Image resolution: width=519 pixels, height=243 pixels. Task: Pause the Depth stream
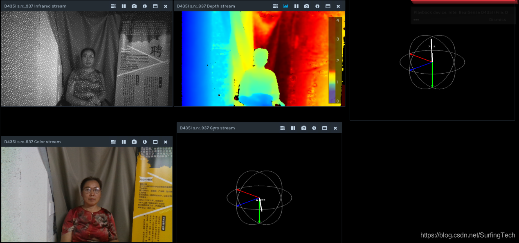coord(297,6)
